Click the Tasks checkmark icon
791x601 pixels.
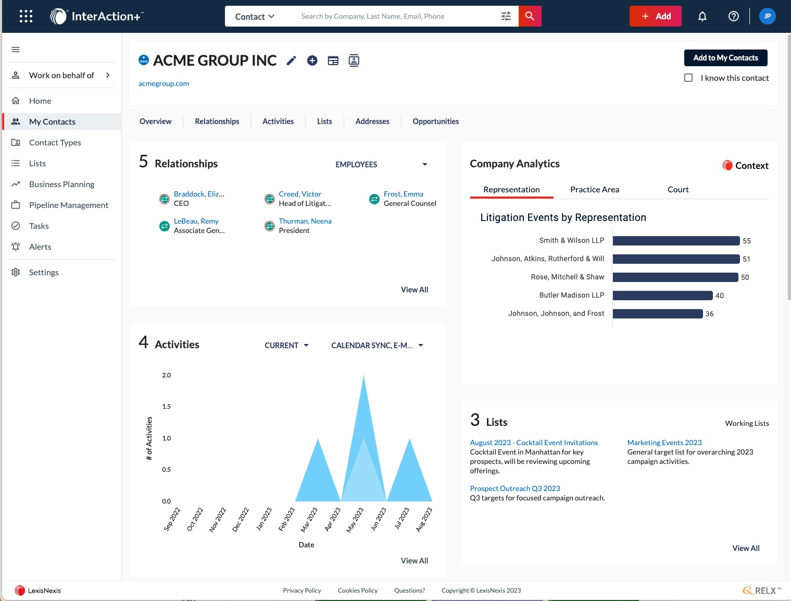[x=16, y=226]
